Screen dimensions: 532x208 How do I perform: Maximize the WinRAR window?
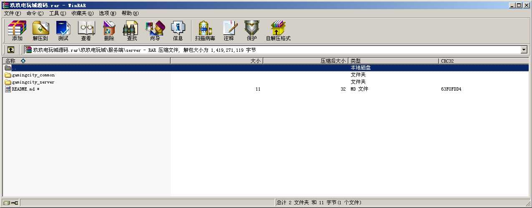tap(519, 5)
